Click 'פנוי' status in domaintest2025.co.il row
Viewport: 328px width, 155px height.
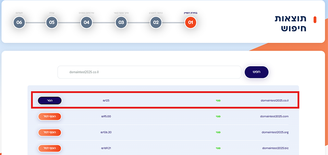(x=218, y=101)
